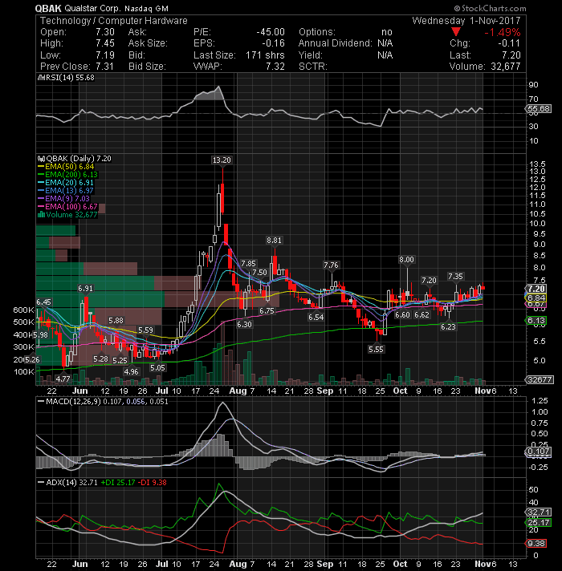This screenshot has width=562, height=571.
Task: Click the 6.30 August low label
Action: click(244, 325)
